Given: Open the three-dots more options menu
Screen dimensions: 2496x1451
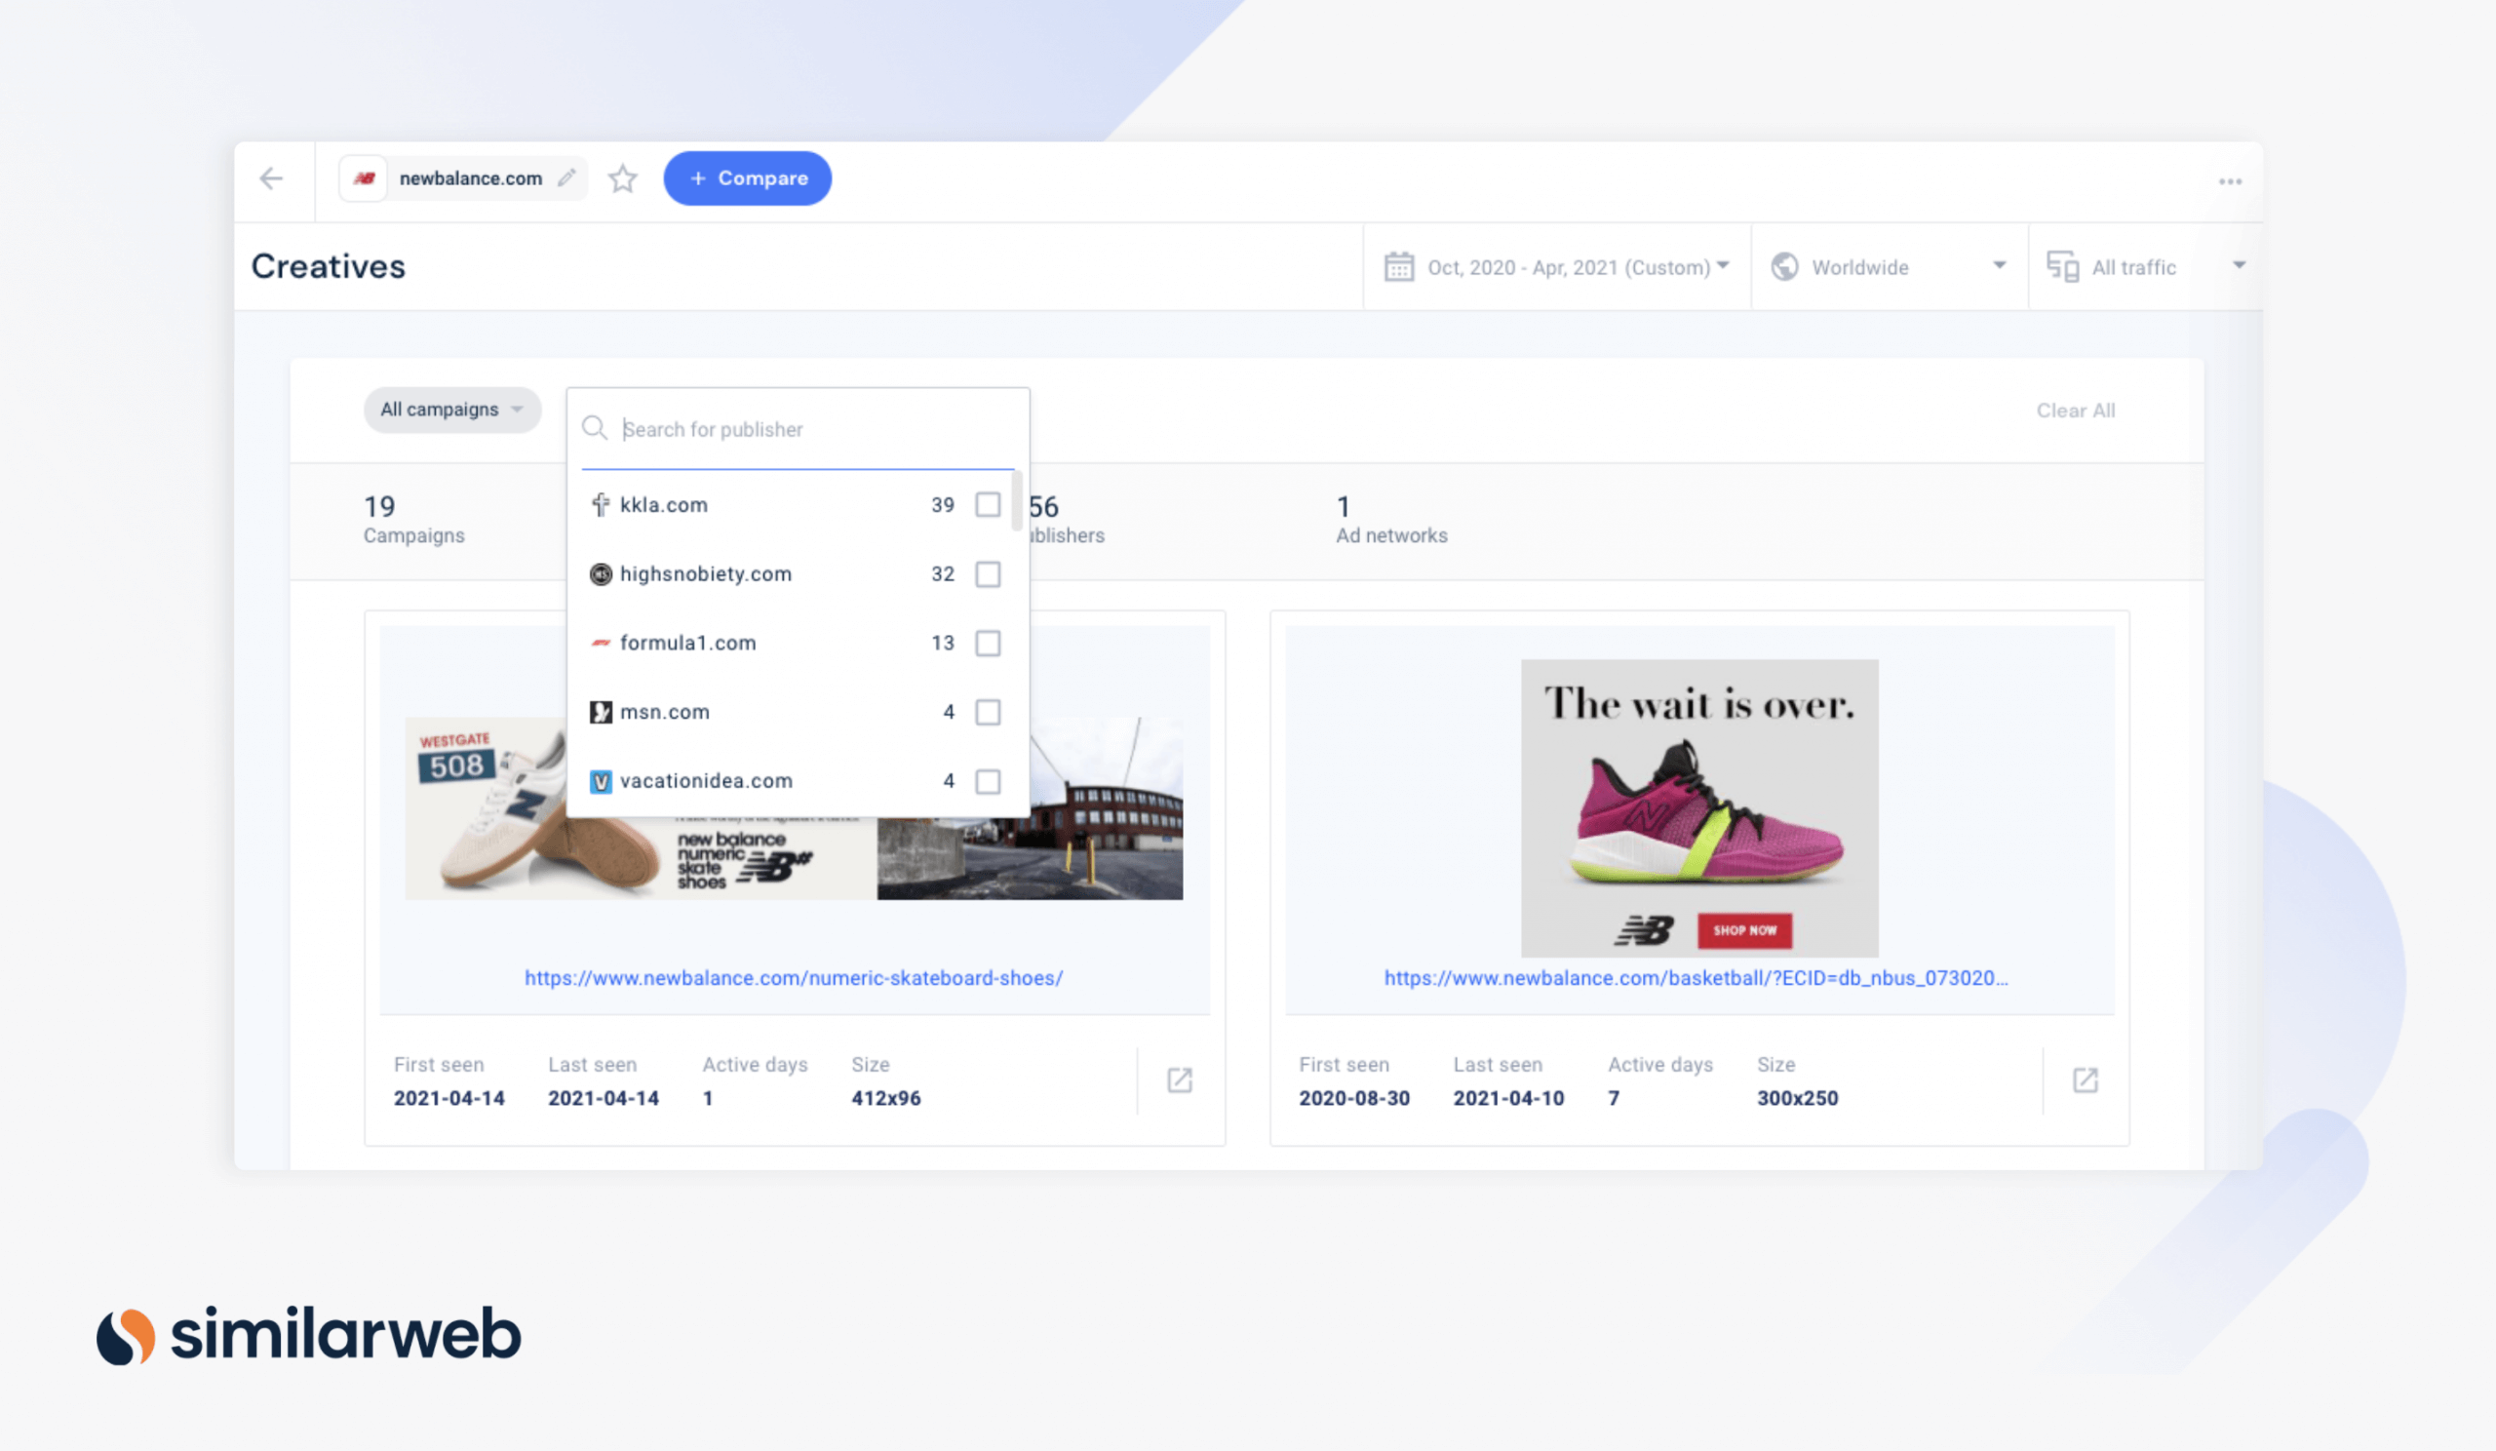Looking at the screenshot, I should click(x=2230, y=181).
